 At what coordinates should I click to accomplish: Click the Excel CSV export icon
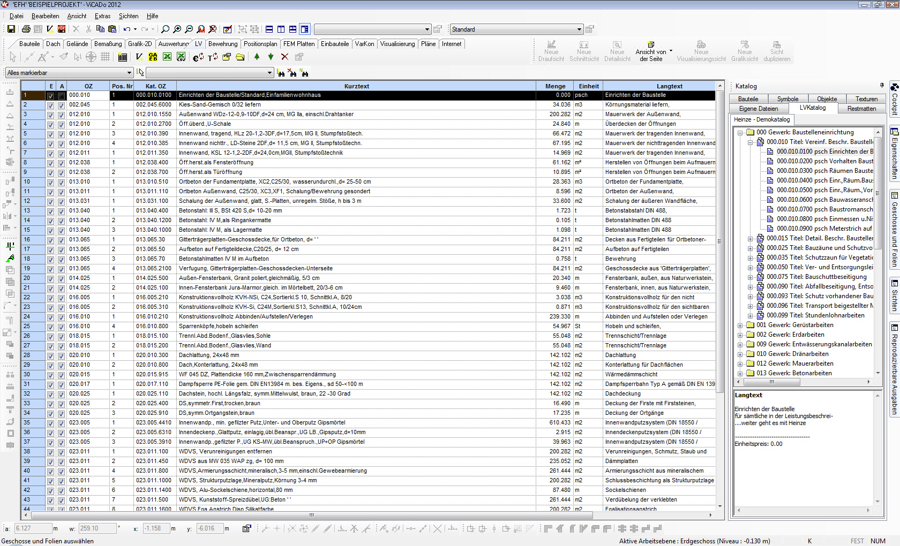click(181, 57)
